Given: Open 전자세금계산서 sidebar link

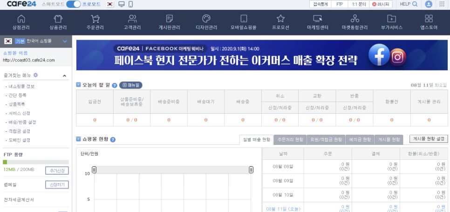Looking at the screenshot, I should point(19,200).
